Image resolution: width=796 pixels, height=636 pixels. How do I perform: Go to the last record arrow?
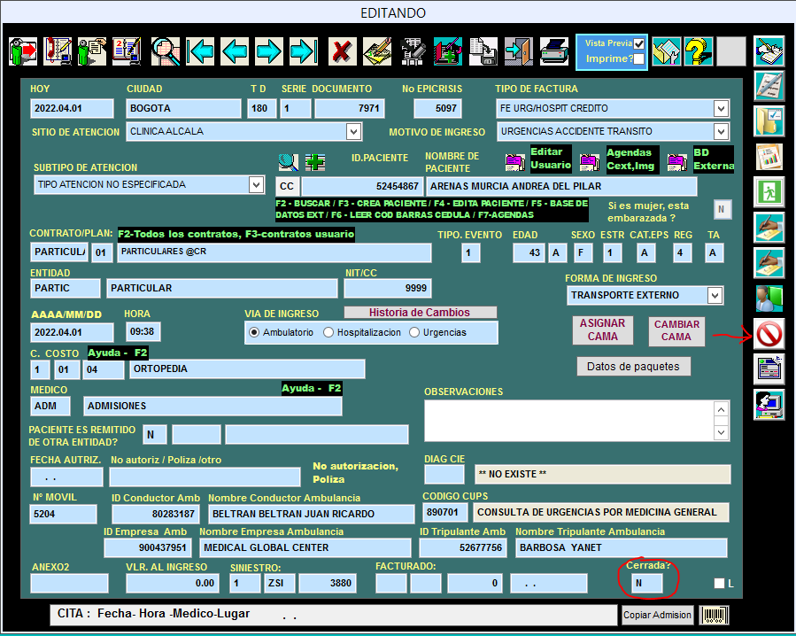[304, 51]
